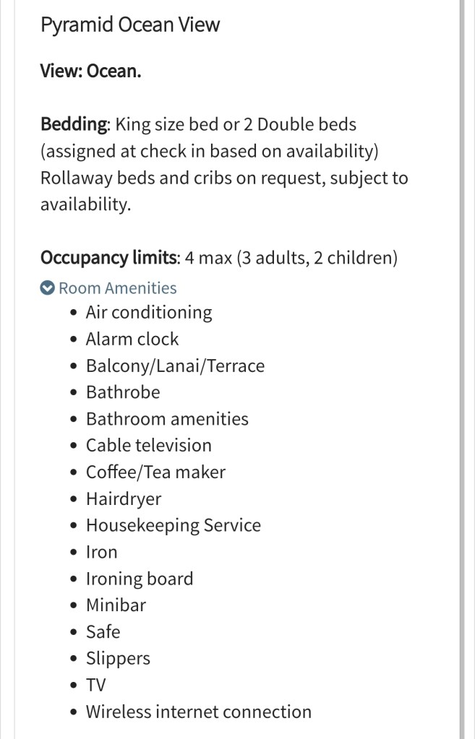Click the Minibar amenity
This screenshot has width=475, height=739.
tap(116, 605)
